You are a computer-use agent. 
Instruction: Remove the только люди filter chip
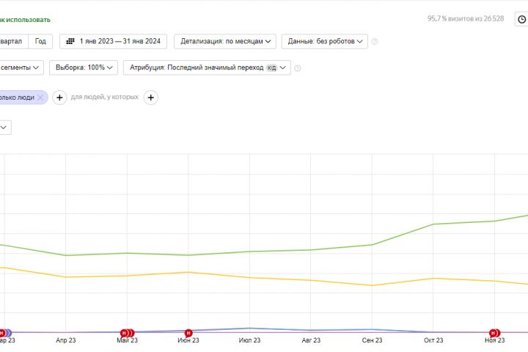point(40,98)
